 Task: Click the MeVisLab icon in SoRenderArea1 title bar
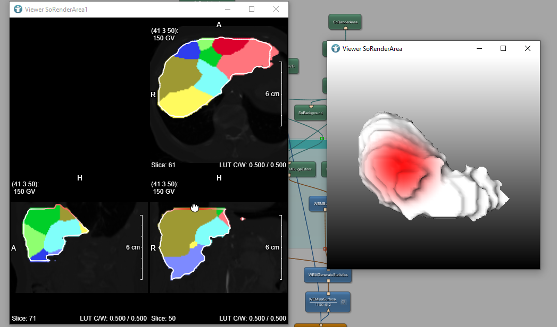click(18, 9)
